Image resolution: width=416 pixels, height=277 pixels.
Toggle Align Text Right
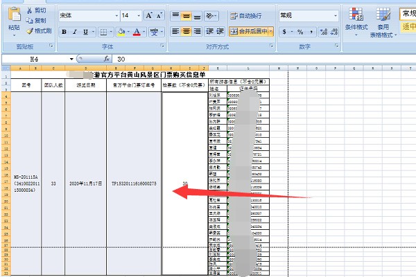coord(197,32)
